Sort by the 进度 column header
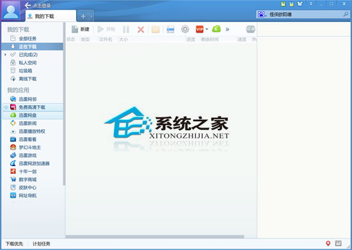The width and height of the screenshot is (352, 250). pos(191,40)
